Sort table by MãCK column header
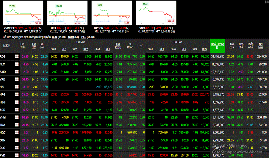Screen dimensions: 269x158 click(x=7, y=46)
